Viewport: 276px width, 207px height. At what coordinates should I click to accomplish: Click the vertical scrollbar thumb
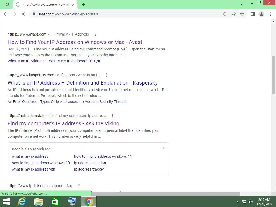coord(274,75)
